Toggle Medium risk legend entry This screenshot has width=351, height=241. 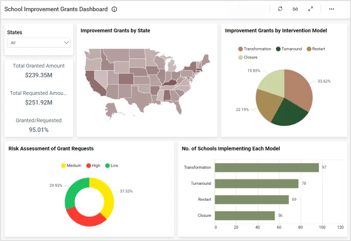coord(71,165)
